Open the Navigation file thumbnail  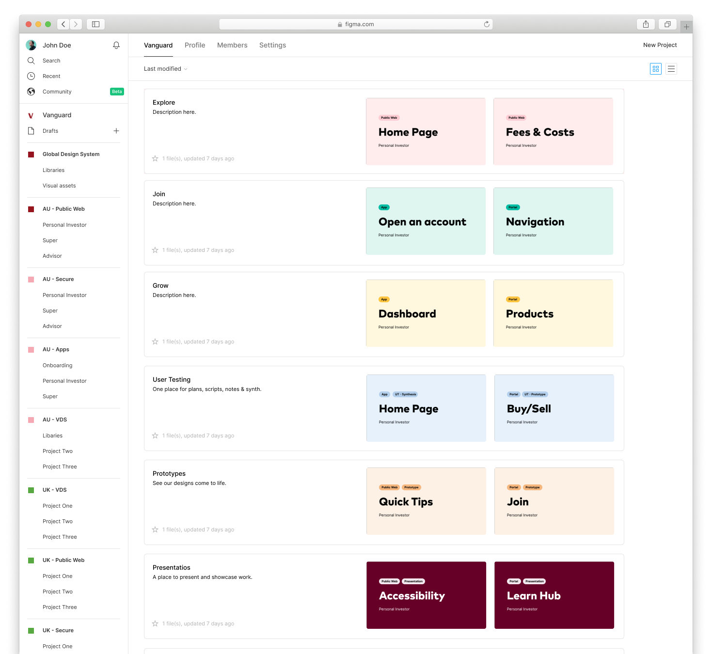[553, 221]
